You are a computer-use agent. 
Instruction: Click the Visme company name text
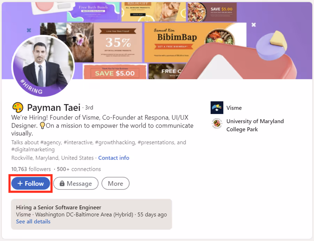tap(234, 108)
